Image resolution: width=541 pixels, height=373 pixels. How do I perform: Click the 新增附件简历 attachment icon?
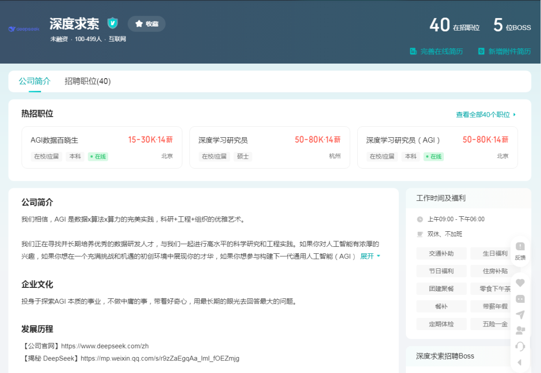coord(481,52)
